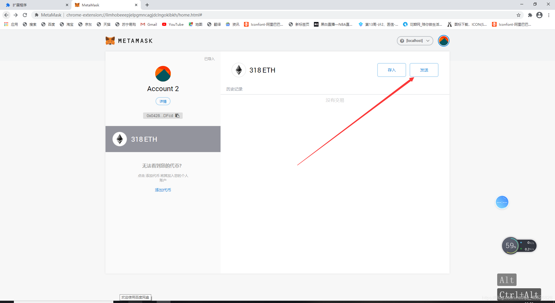Open the 图标下载 ICON bookmark
The width and height of the screenshot is (555, 303).
tap(467, 25)
